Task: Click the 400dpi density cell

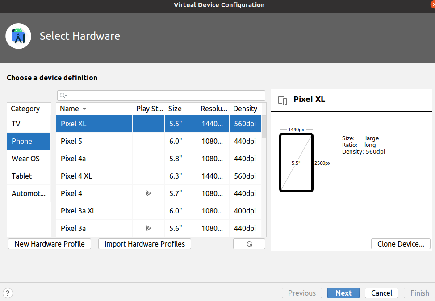Action: point(245,211)
